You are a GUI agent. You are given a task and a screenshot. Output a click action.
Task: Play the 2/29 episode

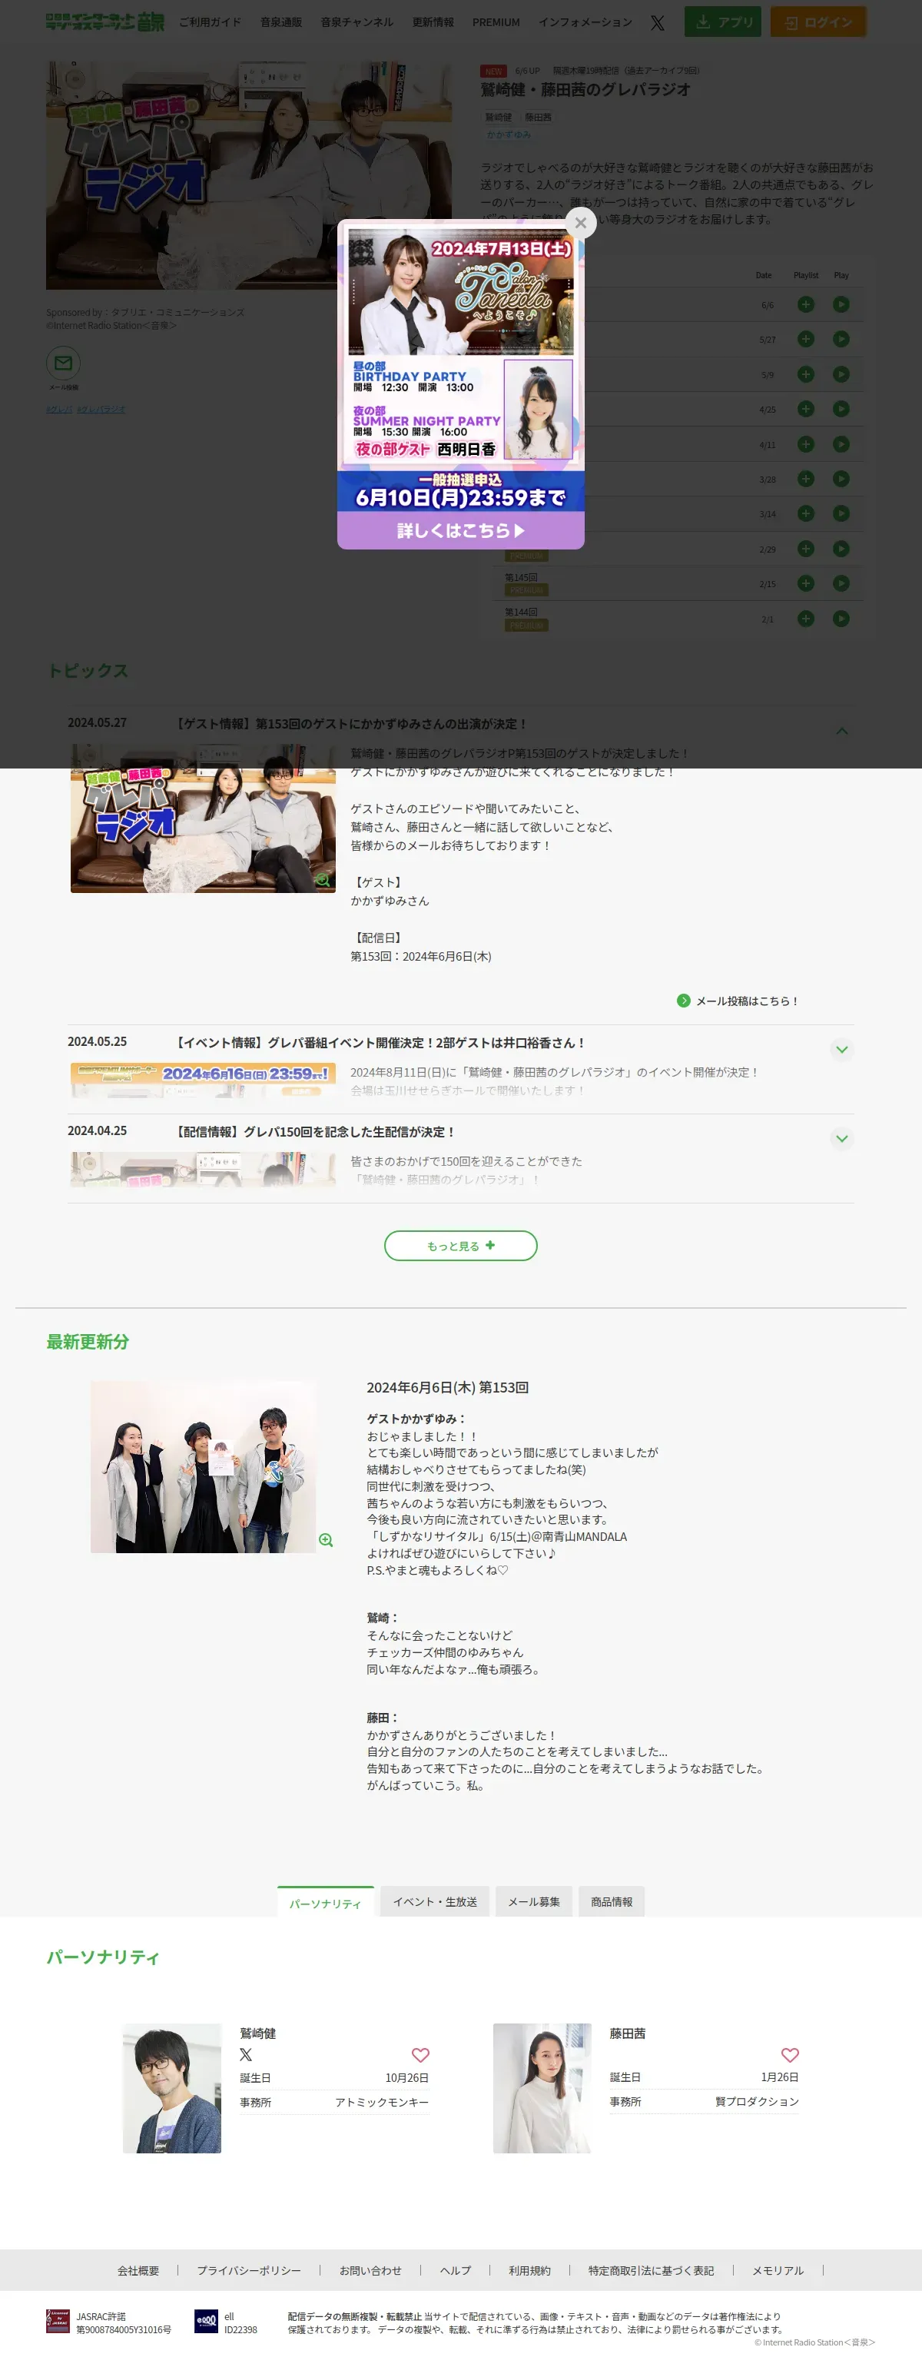pos(841,549)
